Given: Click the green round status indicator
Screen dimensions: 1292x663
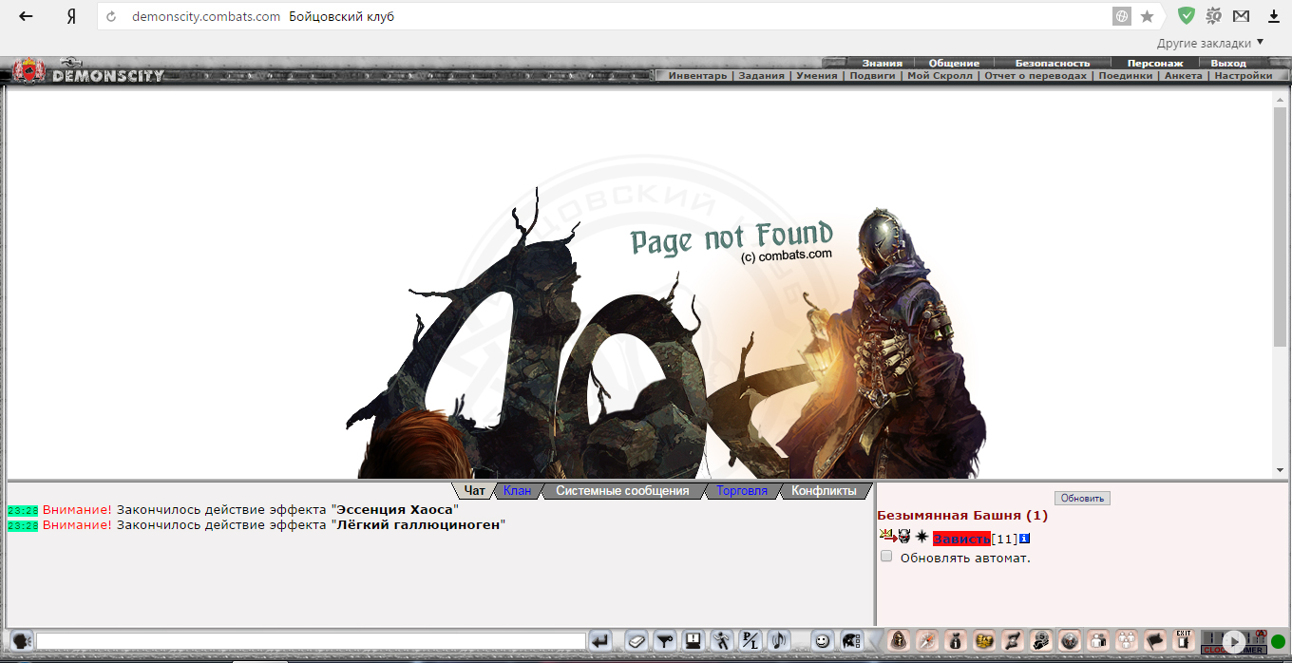Looking at the screenshot, I should pos(1278,642).
